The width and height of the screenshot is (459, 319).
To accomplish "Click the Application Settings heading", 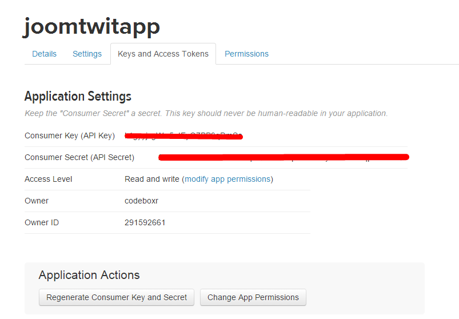I will (78, 96).
